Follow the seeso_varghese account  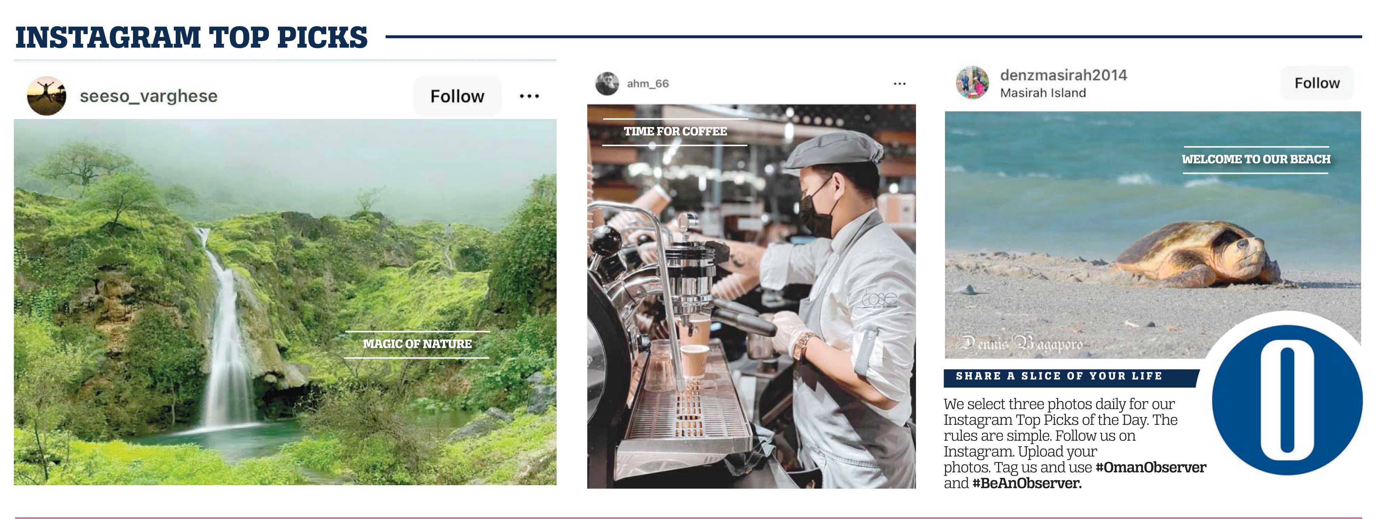point(457,96)
